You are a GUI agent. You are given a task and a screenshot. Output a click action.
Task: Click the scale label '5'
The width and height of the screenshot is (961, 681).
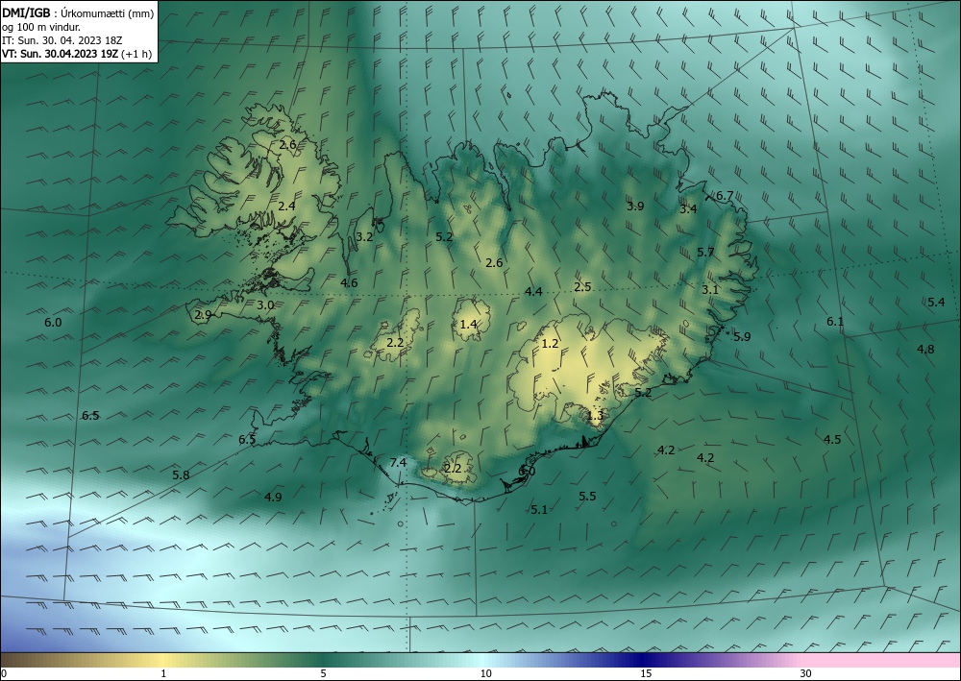(323, 673)
